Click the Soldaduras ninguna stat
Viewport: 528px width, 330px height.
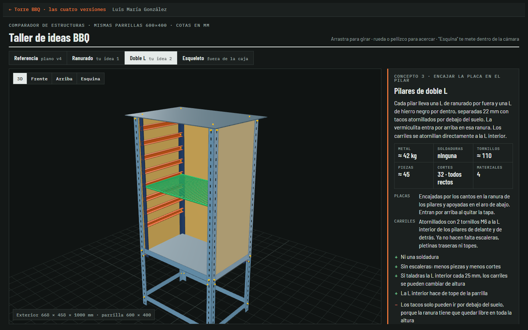(x=454, y=153)
